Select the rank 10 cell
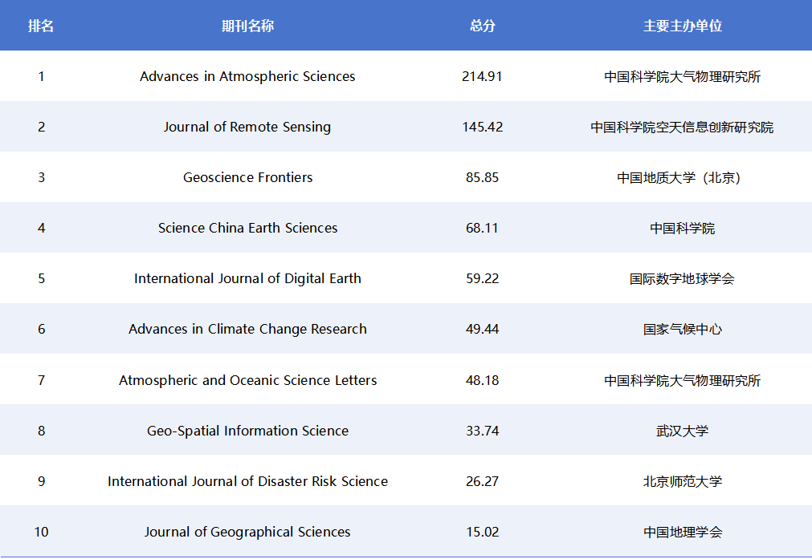Viewport: 812px width, 559px height. (x=41, y=532)
